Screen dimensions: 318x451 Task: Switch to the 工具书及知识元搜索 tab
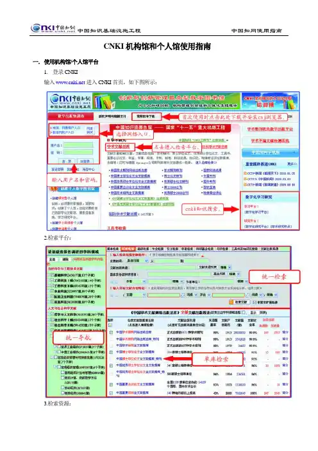pos(245,249)
